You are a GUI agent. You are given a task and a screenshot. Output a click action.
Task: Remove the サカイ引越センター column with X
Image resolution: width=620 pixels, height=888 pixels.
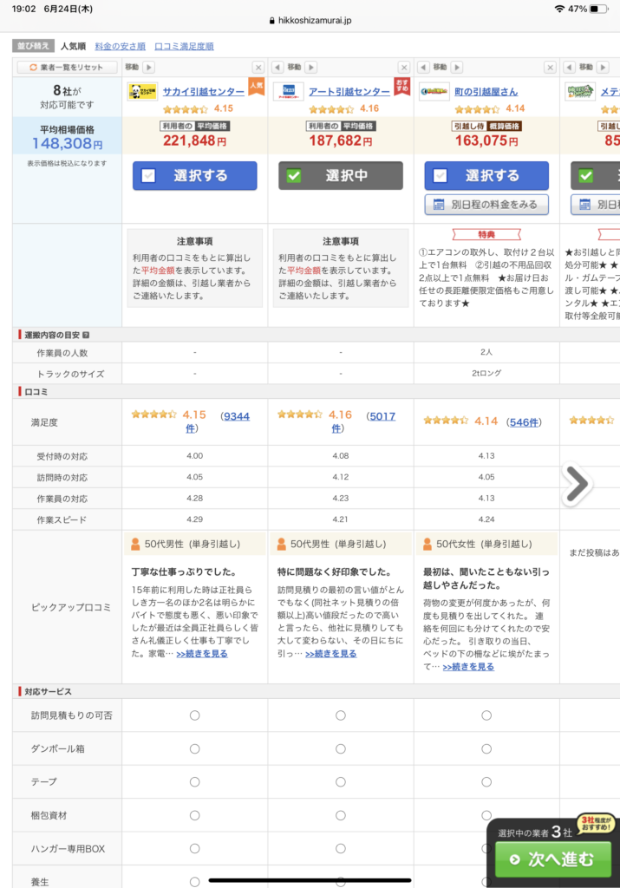click(258, 68)
